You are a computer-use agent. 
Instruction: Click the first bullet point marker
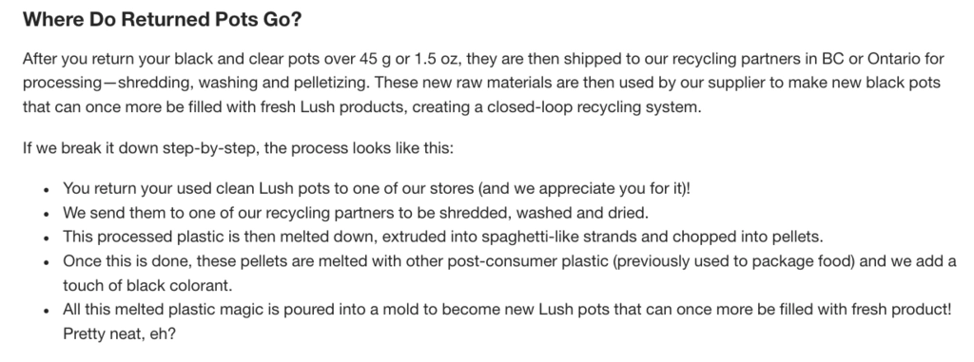(x=47, y=189)
